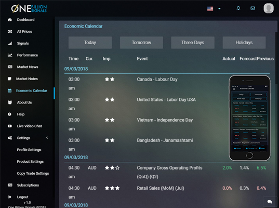Click the 1.4% forecast value
Screen dimensions: 279x208
(x=244, y=168)
